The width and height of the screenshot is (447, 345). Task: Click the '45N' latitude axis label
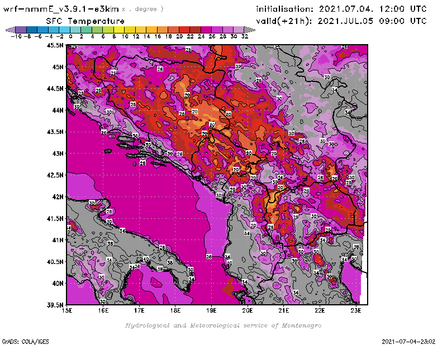[58, 67]
